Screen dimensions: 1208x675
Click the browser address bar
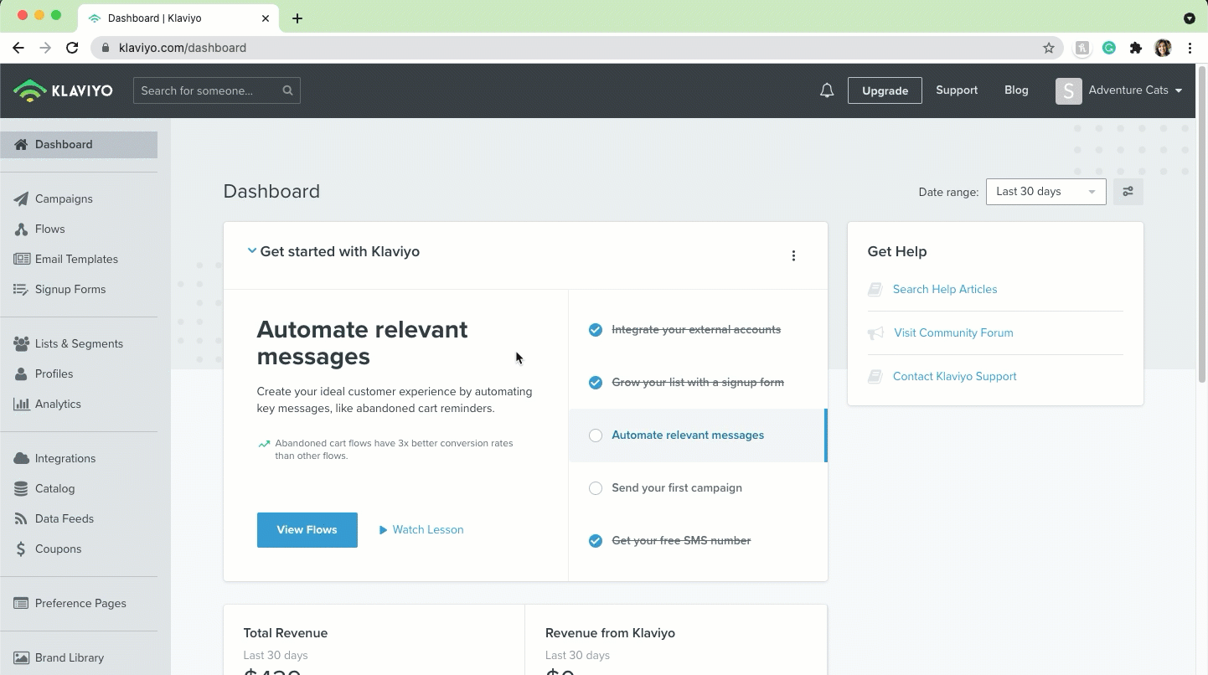point(577,48)
